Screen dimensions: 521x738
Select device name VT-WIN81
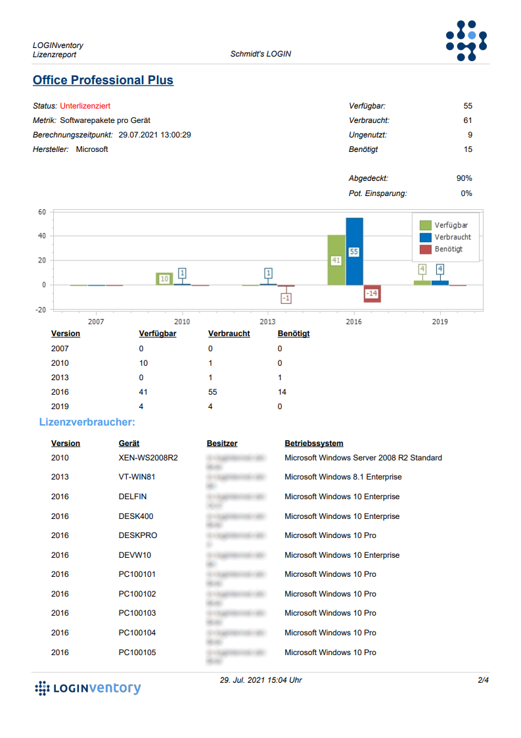(x=137, y=478)
